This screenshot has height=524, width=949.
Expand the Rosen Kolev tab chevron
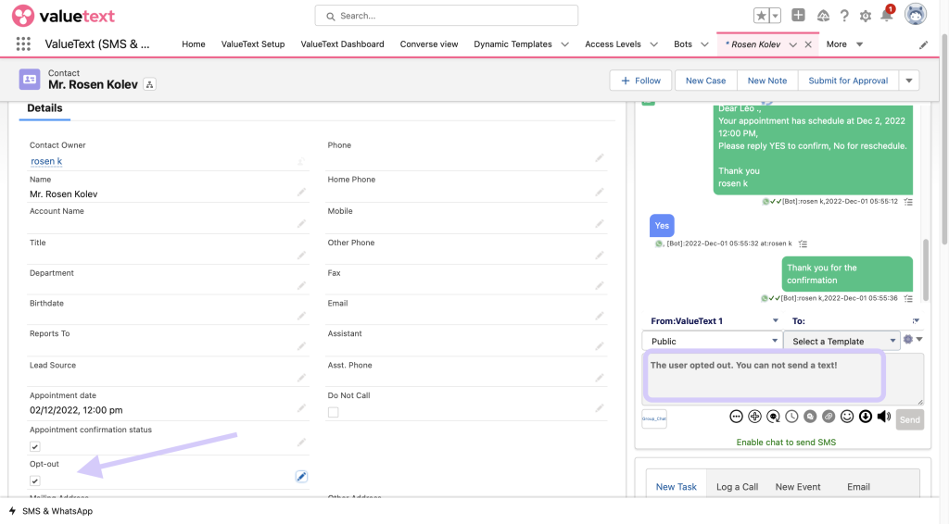coord(793,44)
